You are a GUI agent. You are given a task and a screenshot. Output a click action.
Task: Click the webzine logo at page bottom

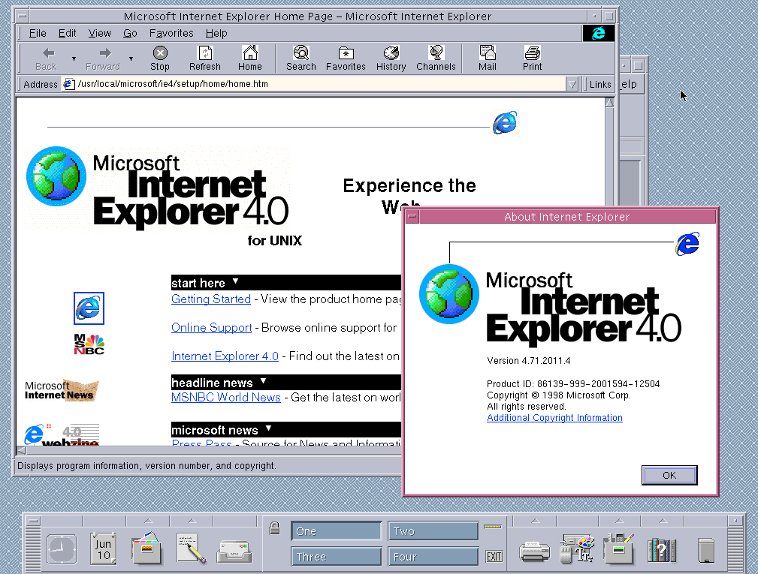click(62, 434)
